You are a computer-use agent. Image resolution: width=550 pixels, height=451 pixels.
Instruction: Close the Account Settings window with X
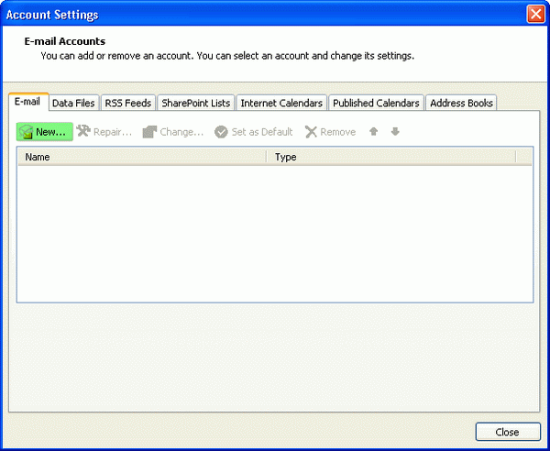[x=534, y=14]
